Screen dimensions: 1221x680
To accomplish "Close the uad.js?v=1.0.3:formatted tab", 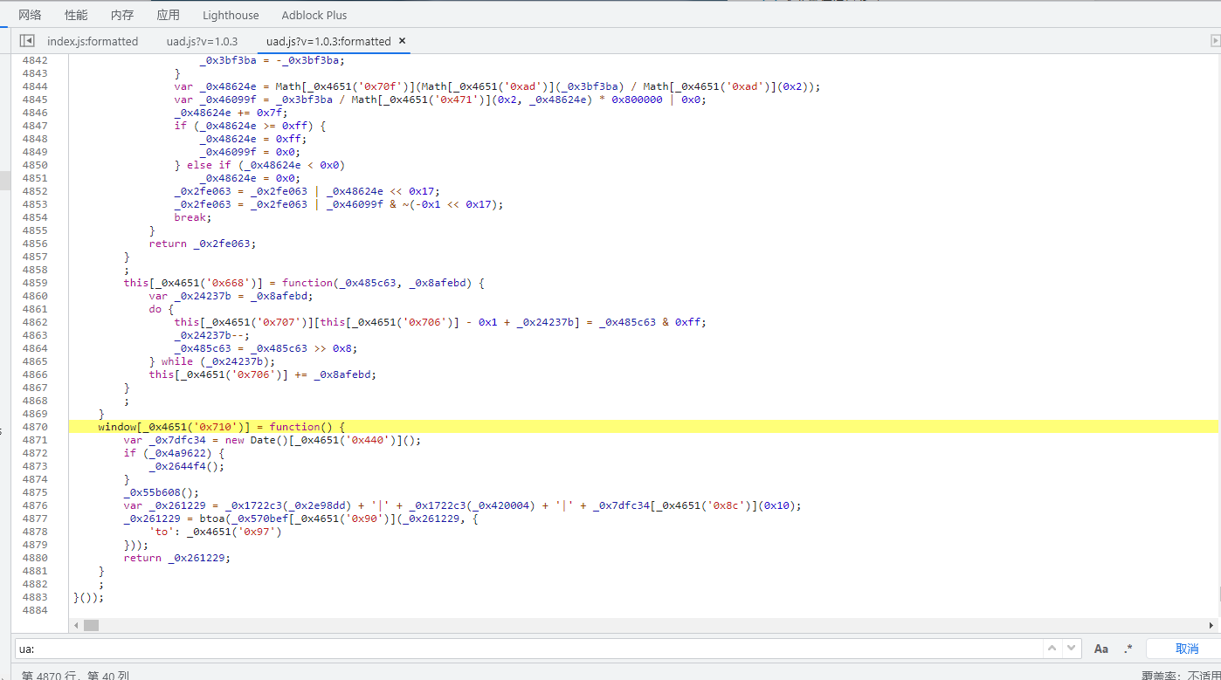I will 402,40.
